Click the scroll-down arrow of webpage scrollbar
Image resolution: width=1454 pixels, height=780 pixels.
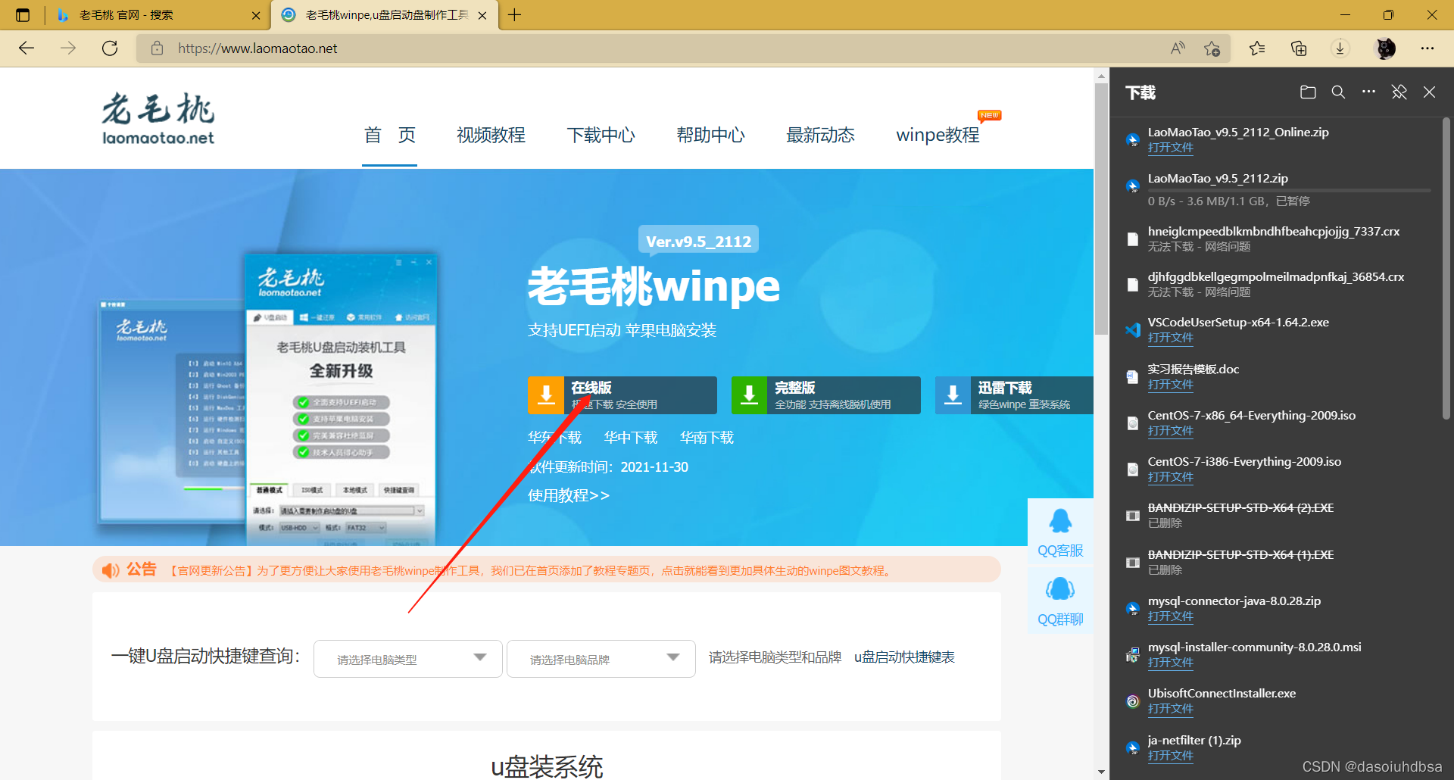[1101, 772]
